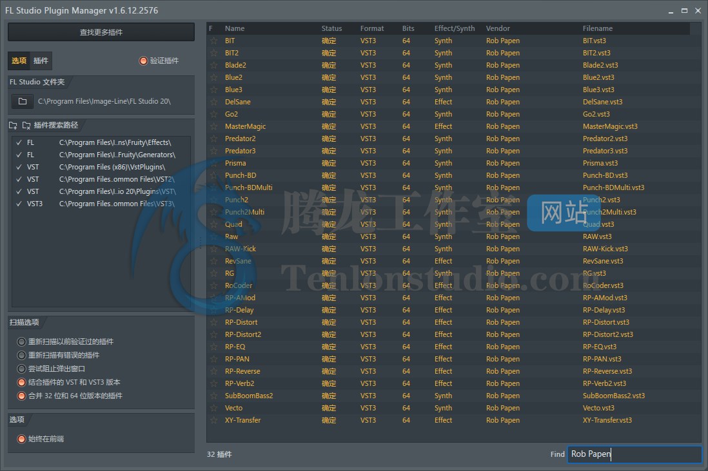Sort by Bits column header

[408, 28]
